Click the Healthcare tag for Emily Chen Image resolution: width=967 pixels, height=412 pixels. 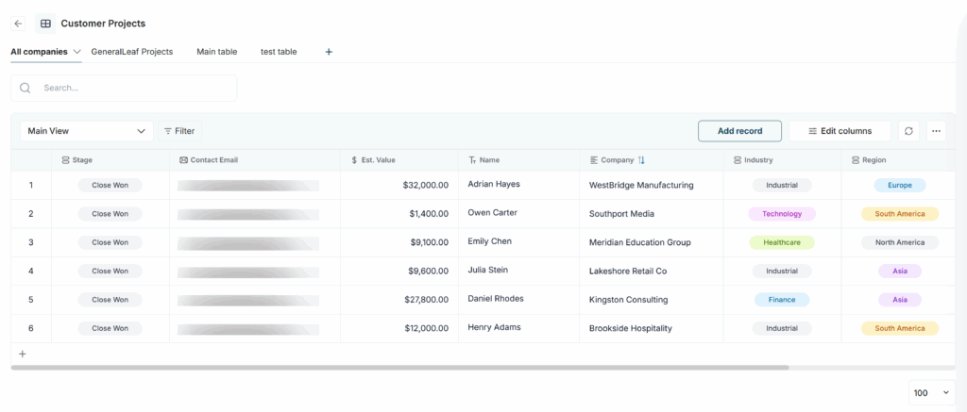[x=782, y=242]
